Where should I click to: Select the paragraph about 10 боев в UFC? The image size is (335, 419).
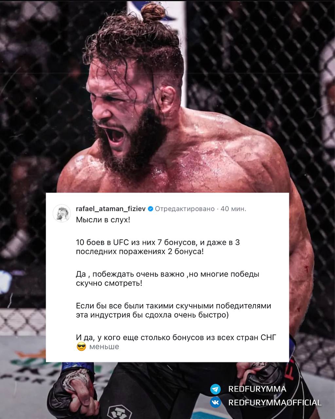(x=158, y=247)
